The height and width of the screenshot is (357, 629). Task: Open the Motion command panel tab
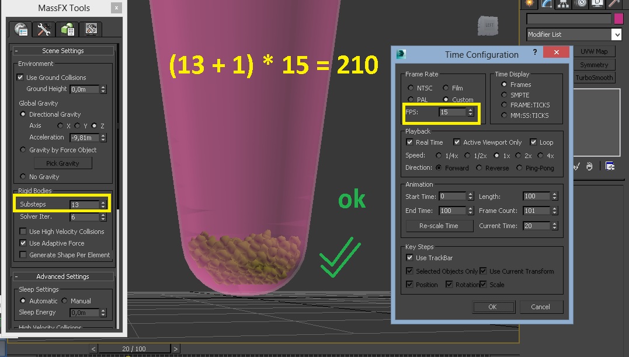pos(581,3)
